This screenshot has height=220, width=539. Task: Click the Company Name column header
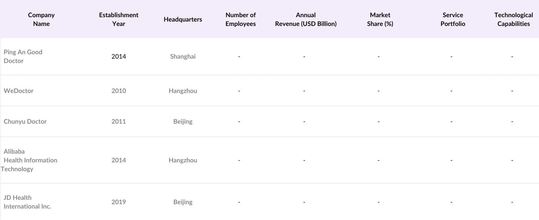(x=41, y=19)
